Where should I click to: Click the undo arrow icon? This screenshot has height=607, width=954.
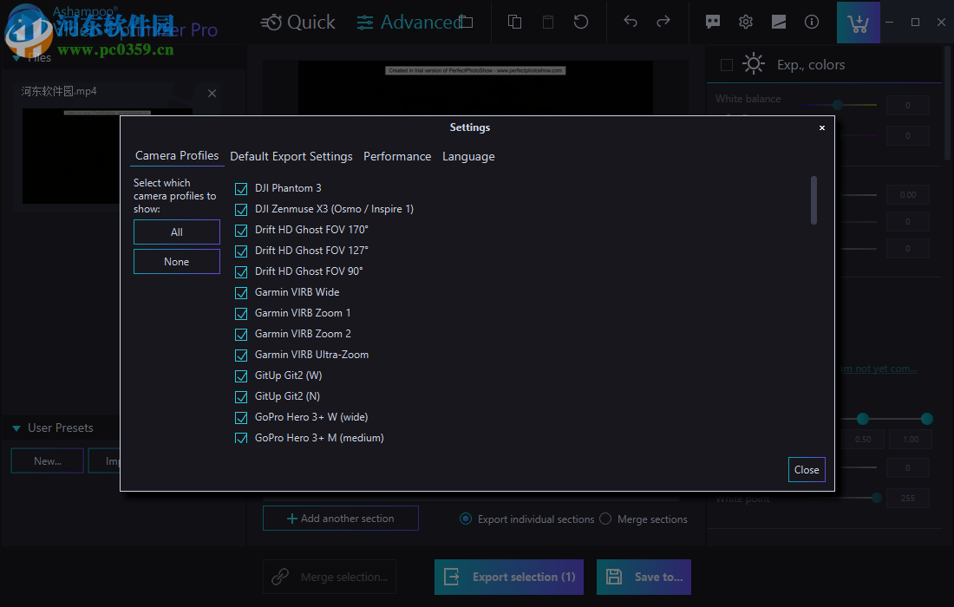[631, 22]
